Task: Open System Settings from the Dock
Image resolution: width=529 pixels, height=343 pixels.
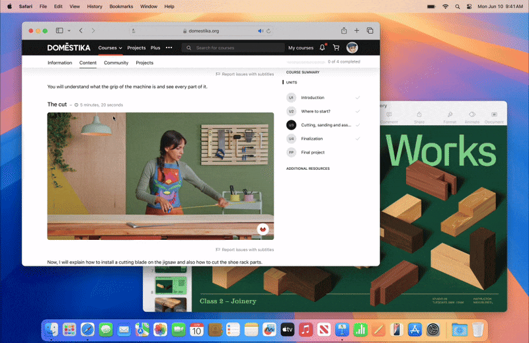Action: pos(433,330)
